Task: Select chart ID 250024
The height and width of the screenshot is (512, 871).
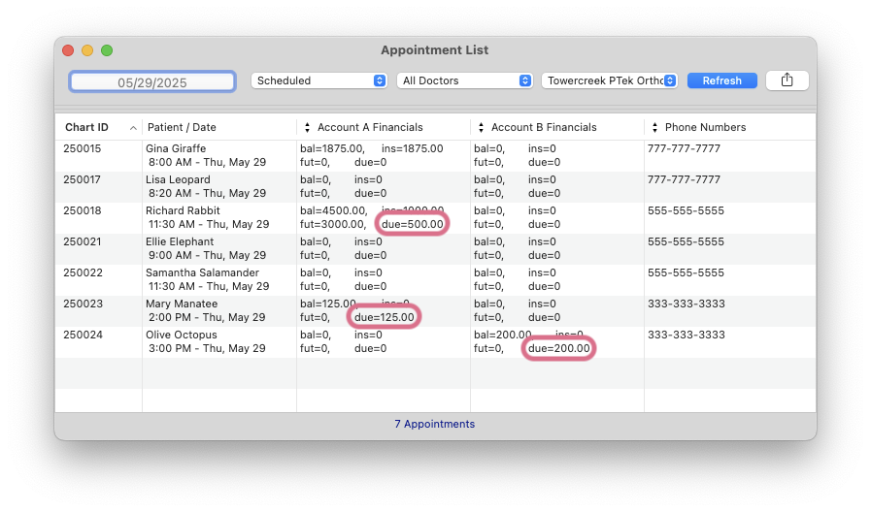Action: pyautogui.click(x=83, y=335)
